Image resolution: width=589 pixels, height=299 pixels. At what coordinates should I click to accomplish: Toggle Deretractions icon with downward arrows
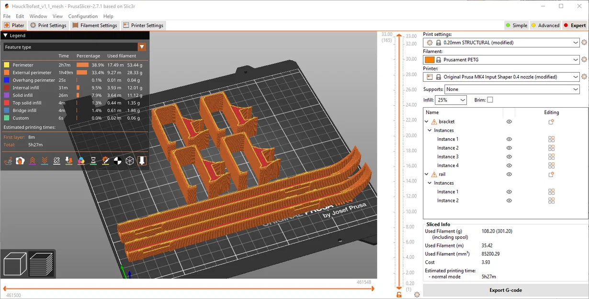45,161
